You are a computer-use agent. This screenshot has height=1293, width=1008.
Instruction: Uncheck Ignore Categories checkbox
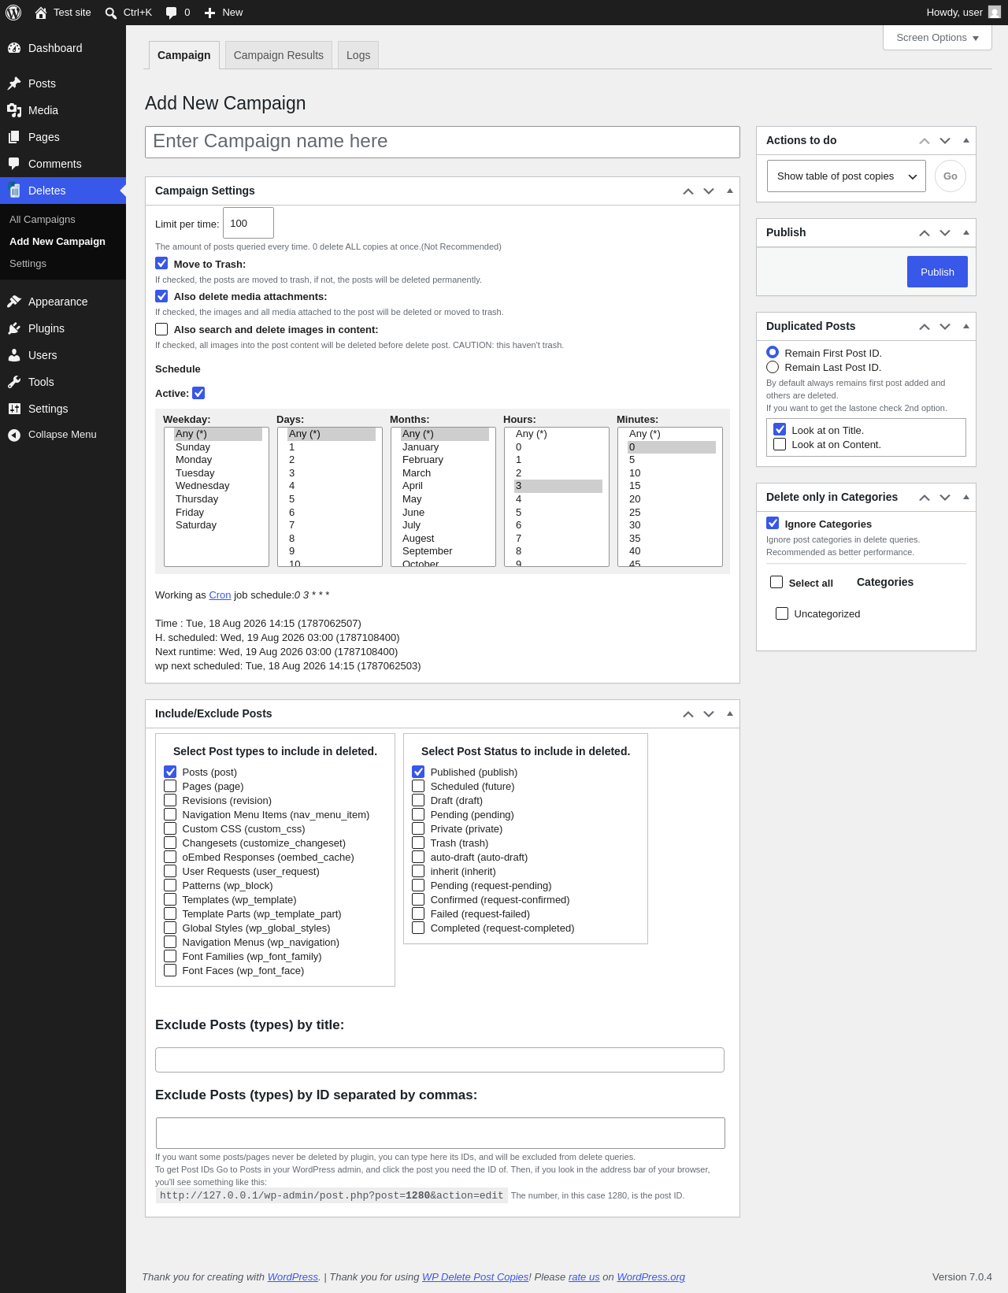coord(773,523)
